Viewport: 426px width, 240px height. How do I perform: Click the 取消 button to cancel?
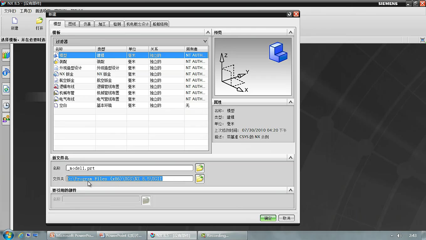(286, 218)
